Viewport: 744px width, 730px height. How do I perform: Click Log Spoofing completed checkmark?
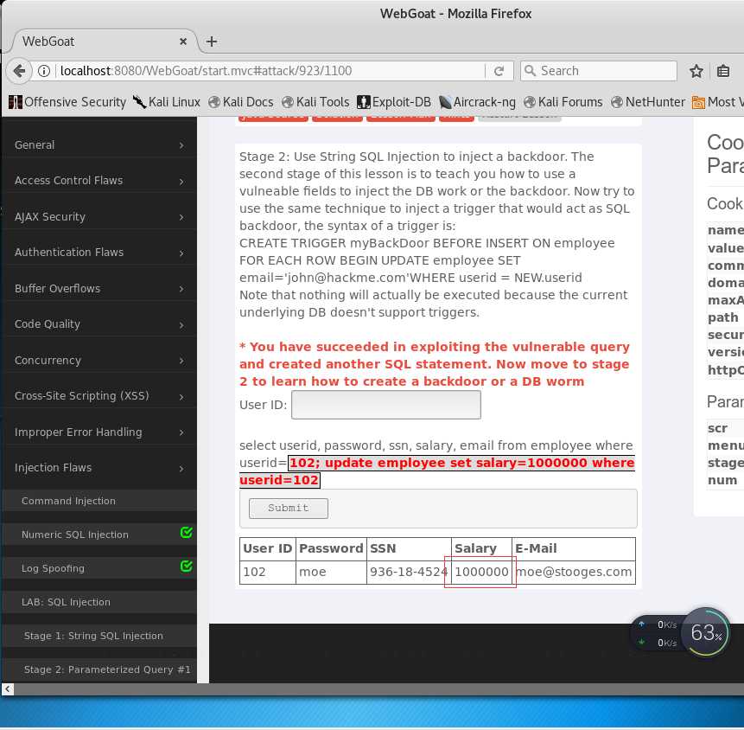[187, 567]
